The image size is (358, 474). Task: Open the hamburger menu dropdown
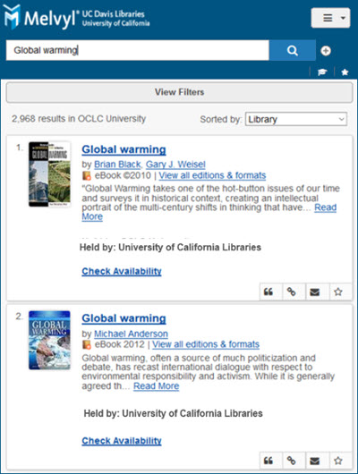tap(331, 18)
